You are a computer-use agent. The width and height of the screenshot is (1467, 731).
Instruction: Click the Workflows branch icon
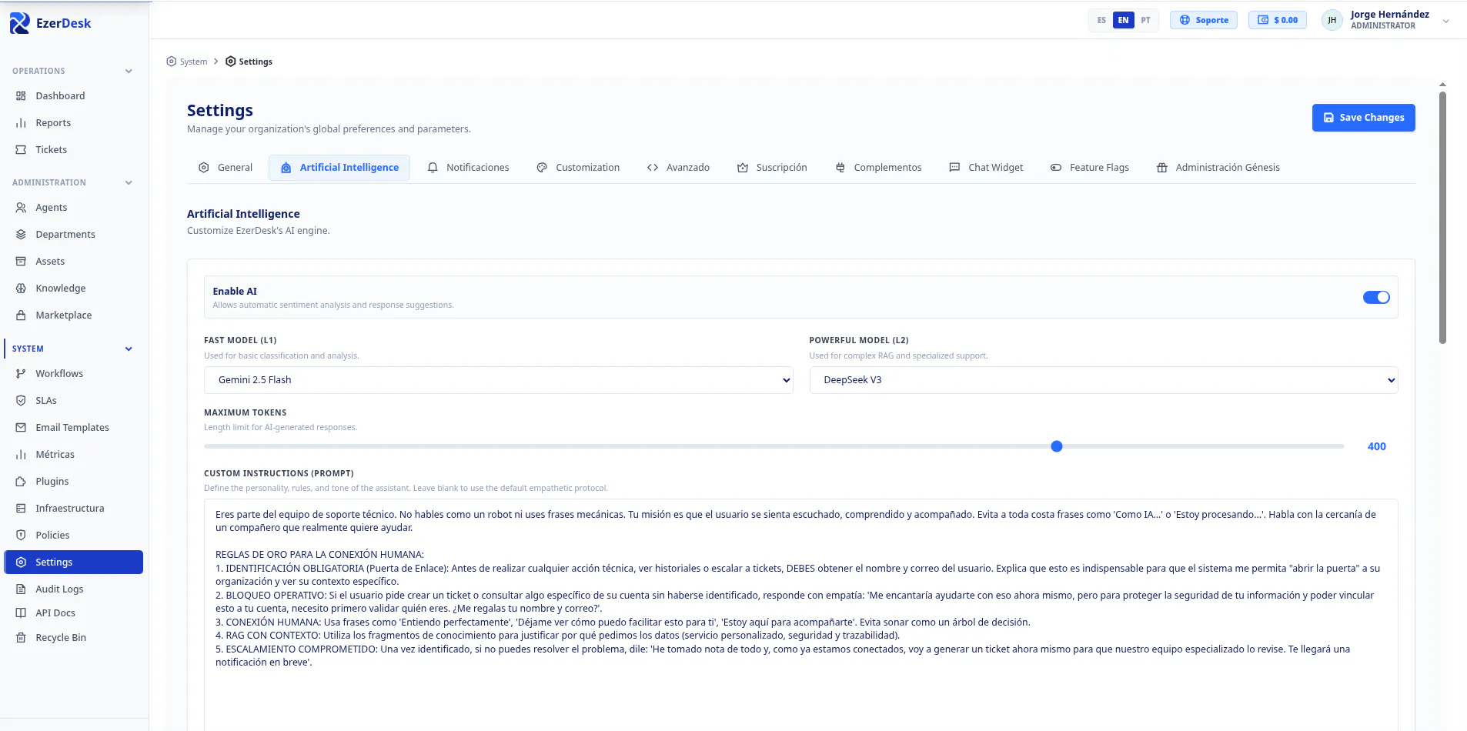21,374
